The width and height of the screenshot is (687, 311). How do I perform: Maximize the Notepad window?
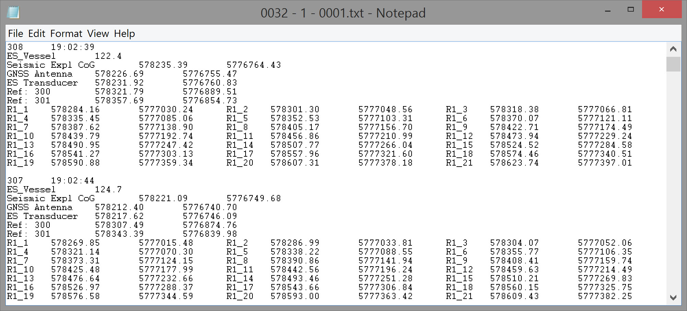click(630, 10)
